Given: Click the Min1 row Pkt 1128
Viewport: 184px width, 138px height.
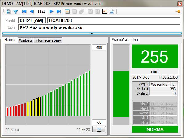Looking at the screenshot, I should point(155,118).
